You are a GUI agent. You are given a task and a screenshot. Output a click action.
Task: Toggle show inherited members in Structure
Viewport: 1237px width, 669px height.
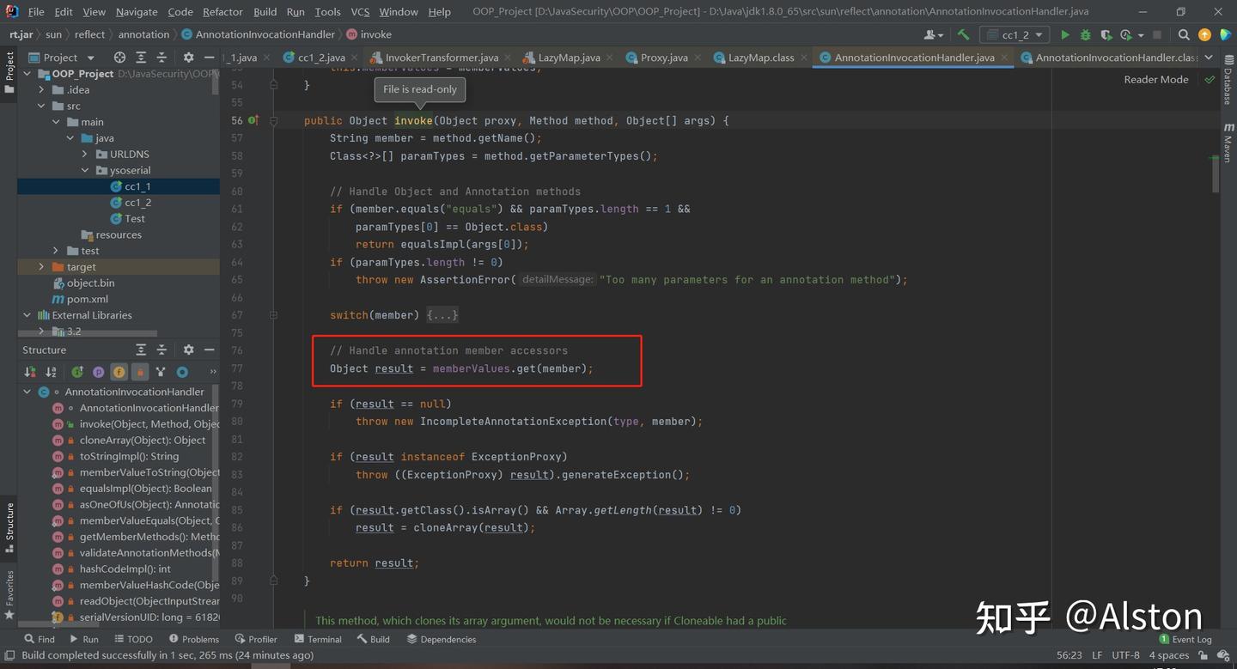161,372
